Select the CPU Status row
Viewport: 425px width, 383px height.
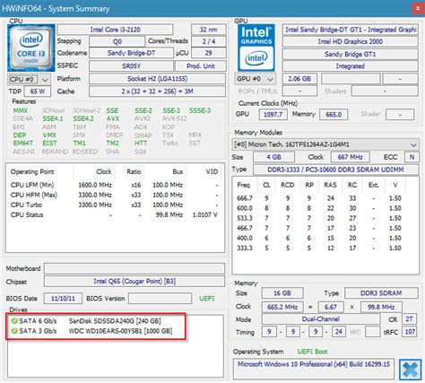pyautogui.click(x=115, y=215)
